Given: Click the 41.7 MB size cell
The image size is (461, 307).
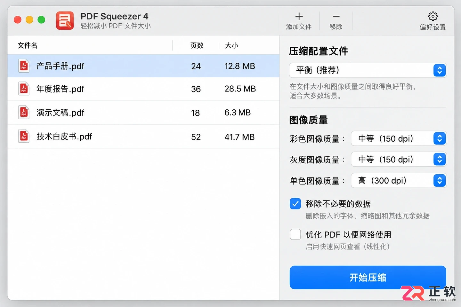Looking at the screenshot, I should click(x=239, y=137).
